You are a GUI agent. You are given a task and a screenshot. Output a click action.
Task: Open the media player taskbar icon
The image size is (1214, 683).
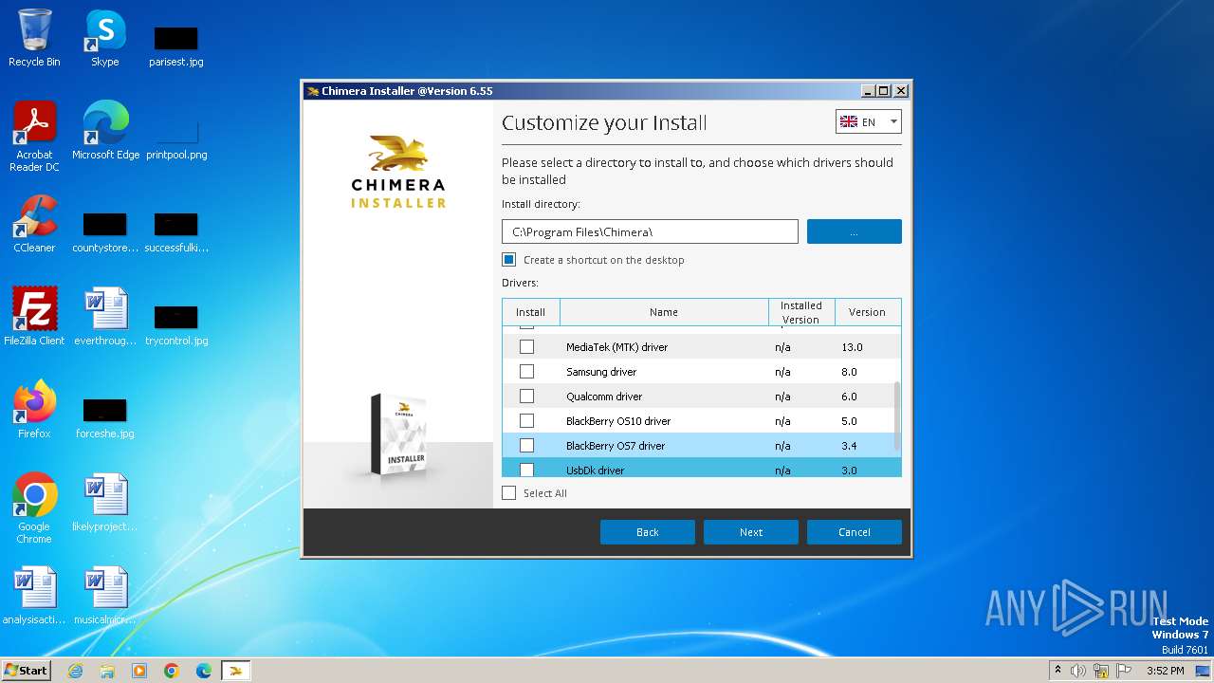(x=139, y=671)
